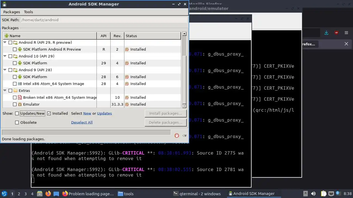Switch to the tools folder taskbar entry
Viewport: 353px width, 198px height.
125,194
